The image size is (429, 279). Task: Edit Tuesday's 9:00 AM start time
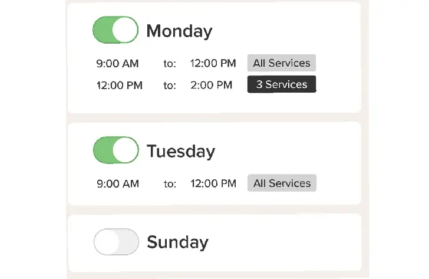[118, 183]
